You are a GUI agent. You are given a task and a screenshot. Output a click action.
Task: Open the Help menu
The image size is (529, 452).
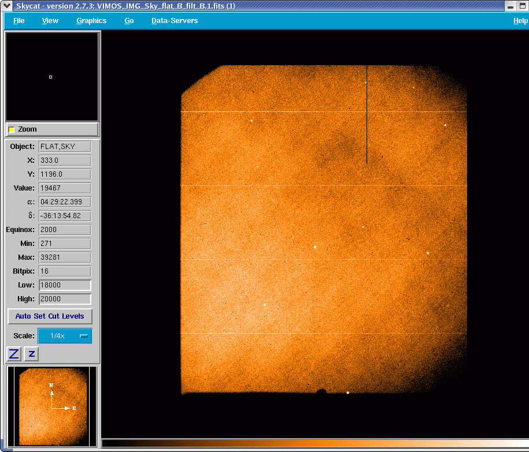[520, 21]
